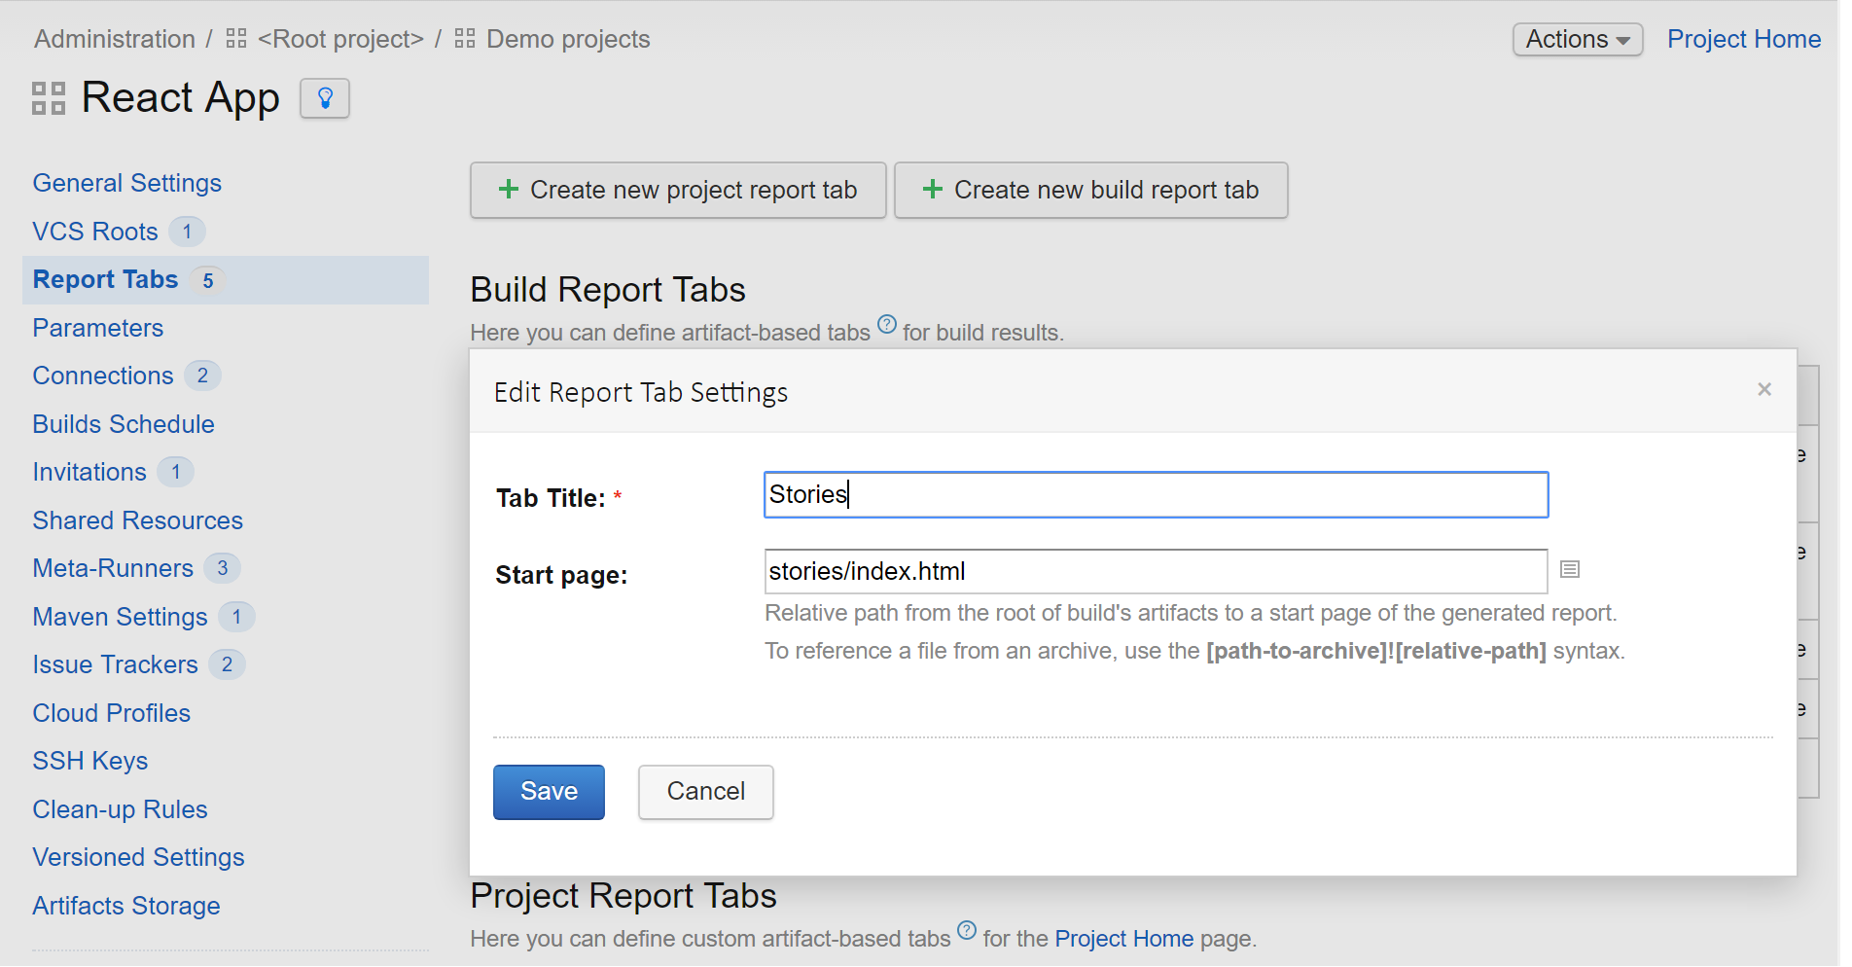Screen dimensions: 1852x967
Task: Open Artifacts Storage section
Action: pyautogui.click(x=126, y=906)
